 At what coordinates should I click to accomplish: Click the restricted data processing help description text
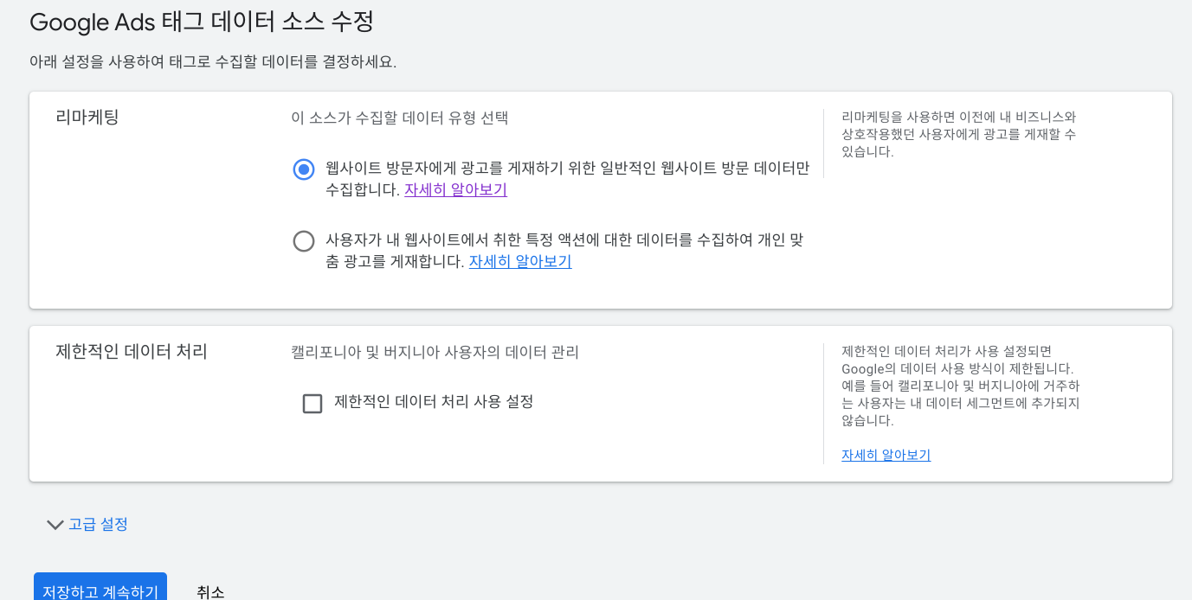click(x=961, y=386)
